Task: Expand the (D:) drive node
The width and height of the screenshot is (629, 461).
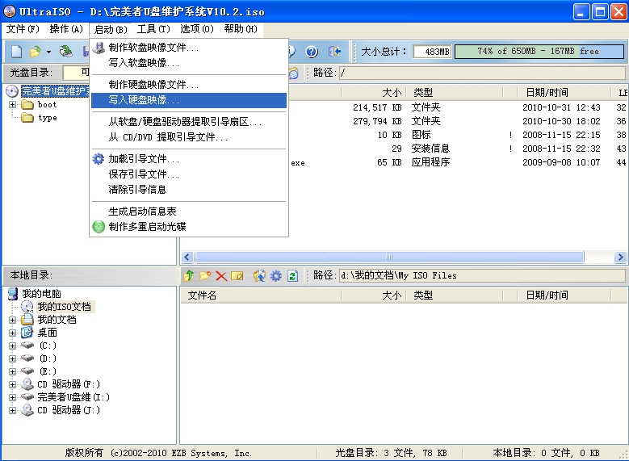Action: [12, 358]
